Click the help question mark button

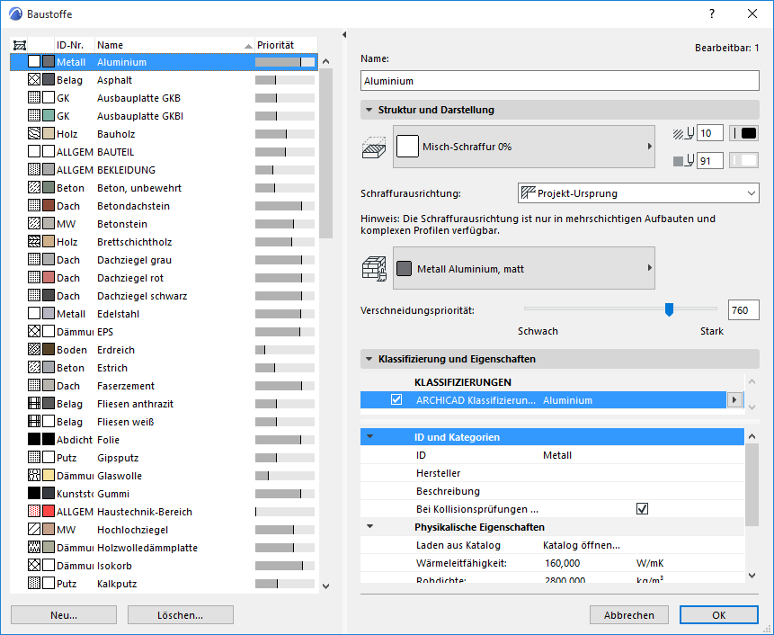pyautogui.click(x=712, y=13)
